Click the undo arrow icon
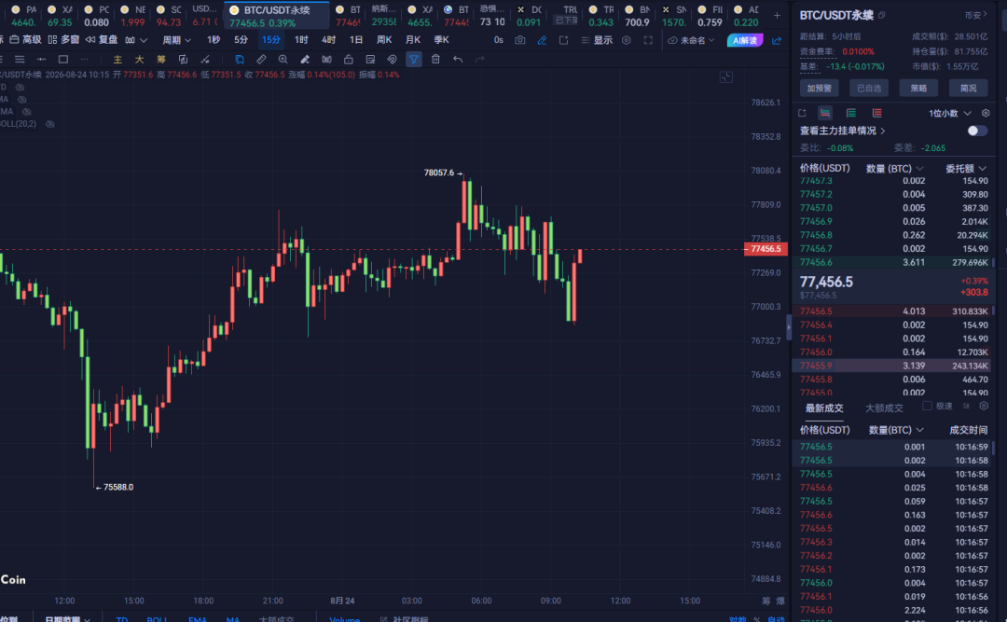 [x=457, y=59]
